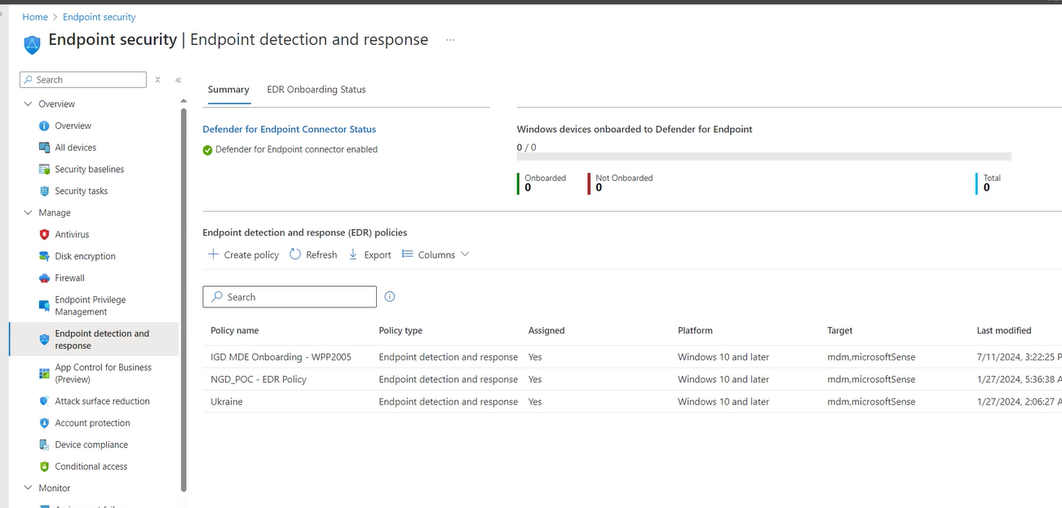The image size is (1062, 508).
Task: Click the Firewall icon in sidebar
Action: [x=45, y=278]
